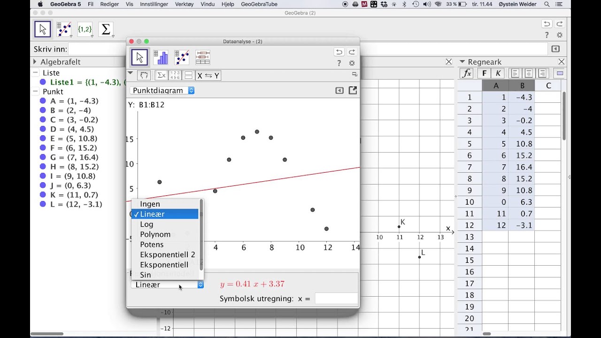The height and width of the screenshot is (338, 601).
Task: Expand the Algebrafelt style bar triangle
Action: point(35,61)
